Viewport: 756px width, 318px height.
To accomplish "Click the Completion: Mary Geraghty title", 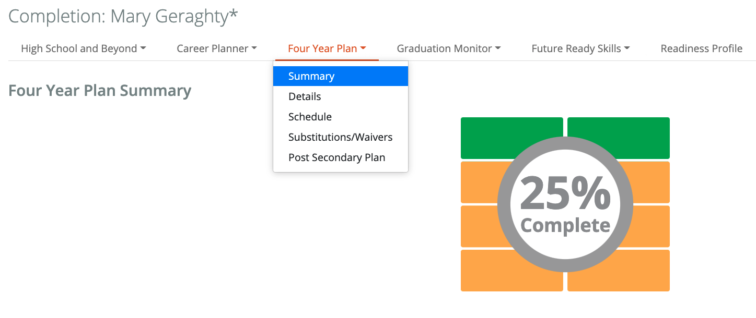I will pyautogui.click(x=123, y=17).
